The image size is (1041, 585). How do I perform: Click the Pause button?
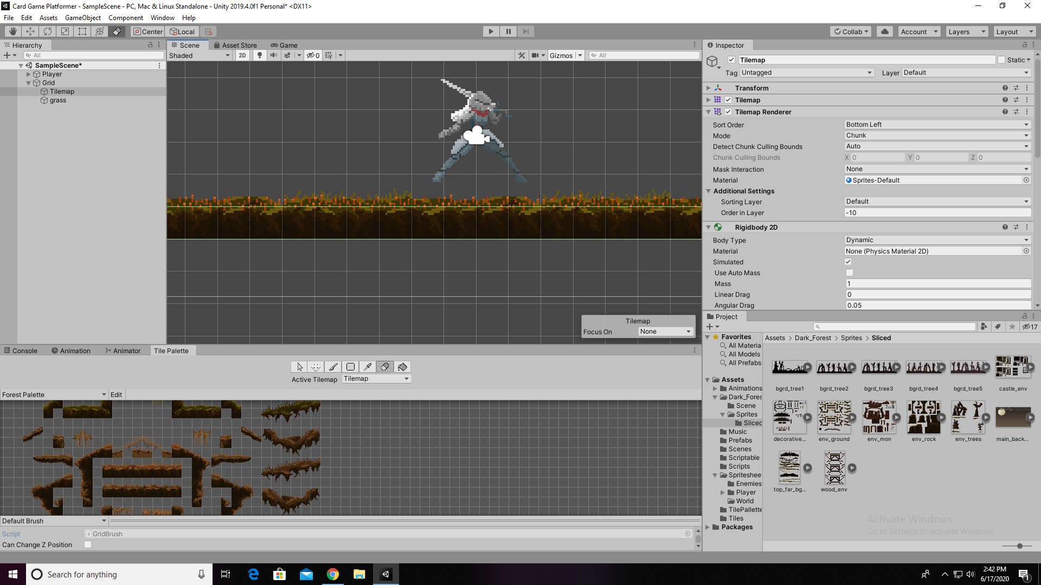(x=508, y=31)
